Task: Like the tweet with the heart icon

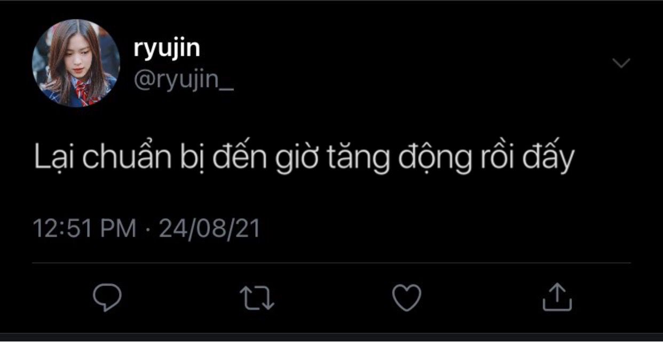Action: (x=407, y=298)
